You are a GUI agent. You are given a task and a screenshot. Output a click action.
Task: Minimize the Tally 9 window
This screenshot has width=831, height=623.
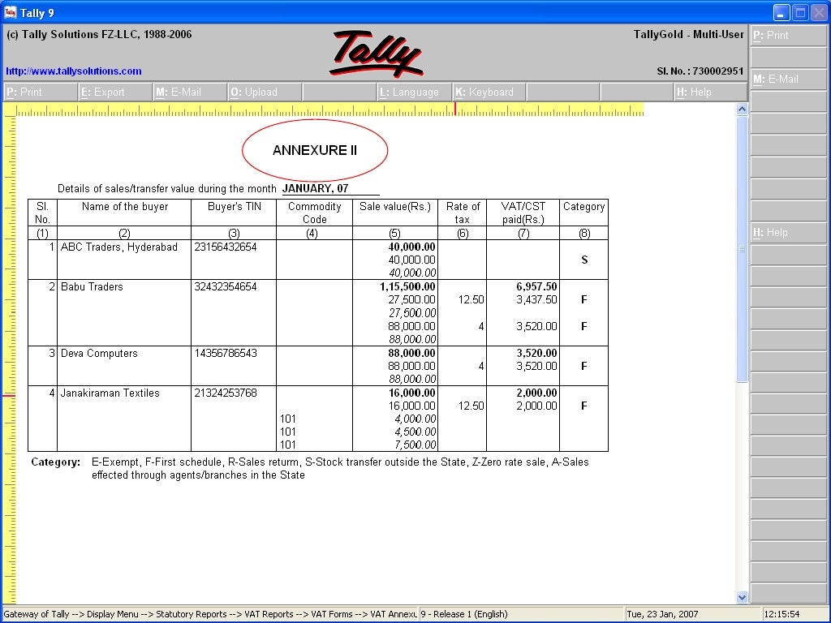781,13
